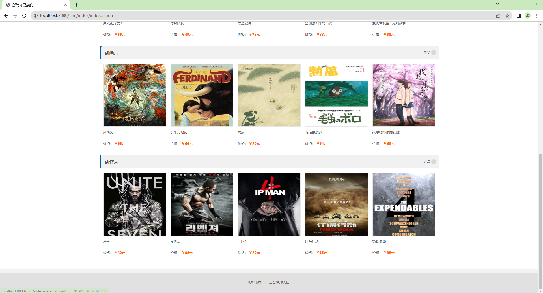
Task: Open the Ferdinand 公牛历险记 poster
Action: click(x=202, y=95)
